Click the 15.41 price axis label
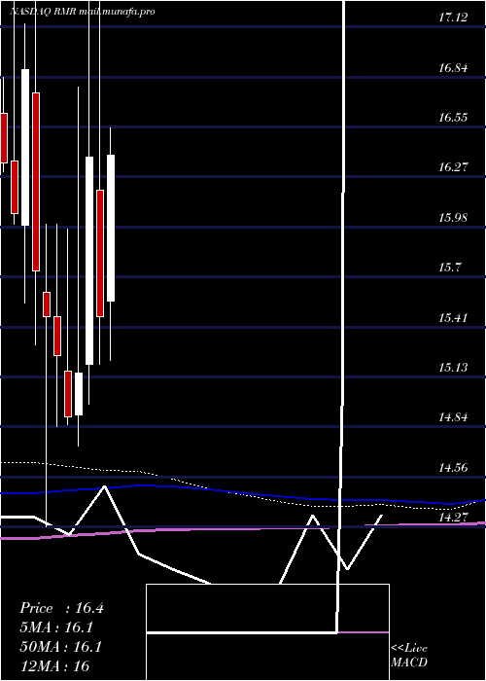The width and height of the screenshot is (486, 681). coord(453,317)
